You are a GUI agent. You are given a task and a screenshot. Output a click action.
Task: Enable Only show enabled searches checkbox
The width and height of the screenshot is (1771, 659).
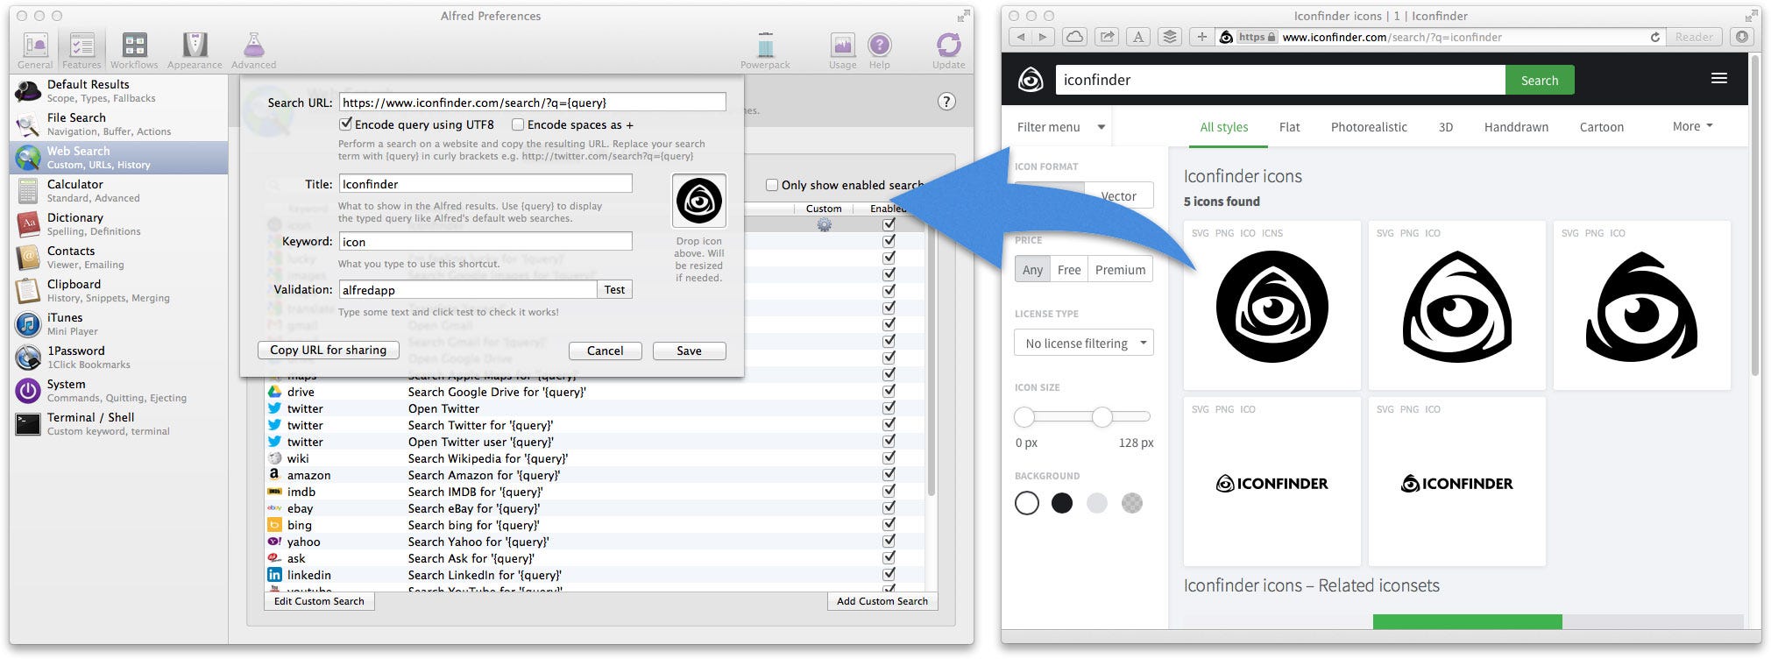tap(772, 185)
